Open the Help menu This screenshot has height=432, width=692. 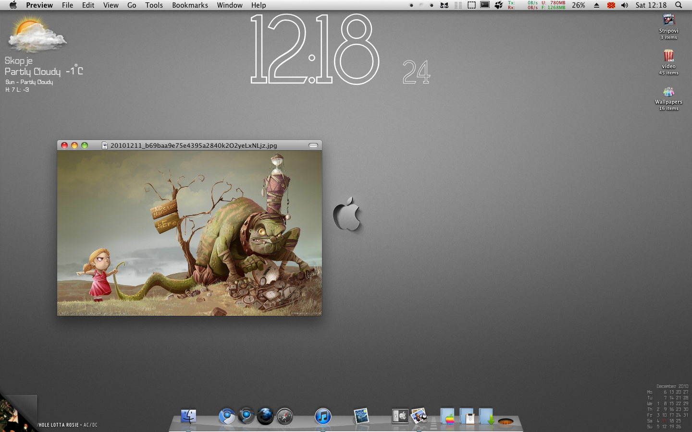(x=258, y=5)
